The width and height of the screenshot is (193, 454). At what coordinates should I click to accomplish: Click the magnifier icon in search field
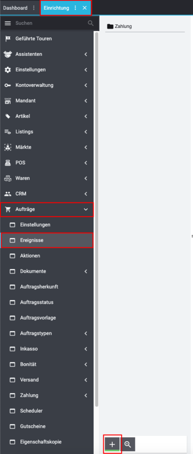coord(91,23)
